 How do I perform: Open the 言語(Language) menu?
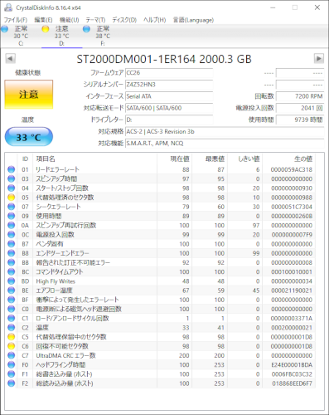pyautogui.click(x=193, y=20)
